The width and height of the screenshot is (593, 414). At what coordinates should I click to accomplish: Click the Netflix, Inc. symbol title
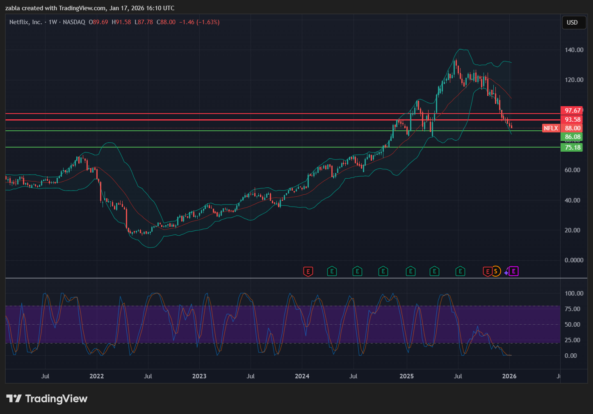point(25,22)
